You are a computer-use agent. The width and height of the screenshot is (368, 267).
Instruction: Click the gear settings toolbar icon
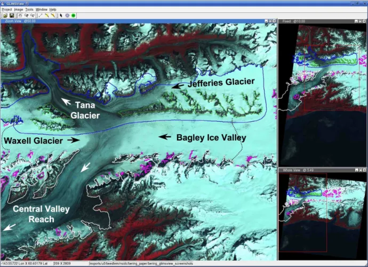67,15
